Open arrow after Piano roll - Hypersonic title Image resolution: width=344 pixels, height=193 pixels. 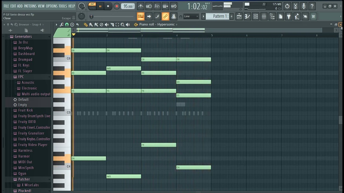[176, 24]
